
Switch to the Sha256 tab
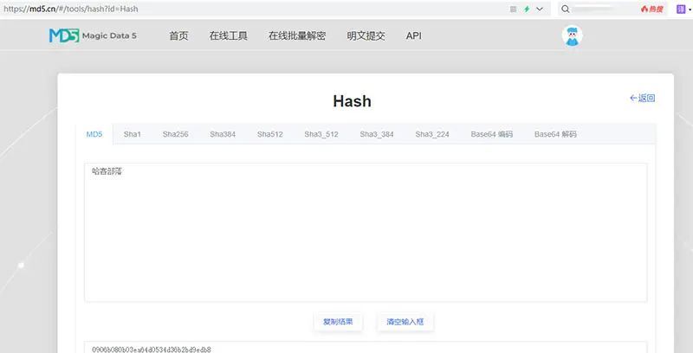tap(176, 134)
